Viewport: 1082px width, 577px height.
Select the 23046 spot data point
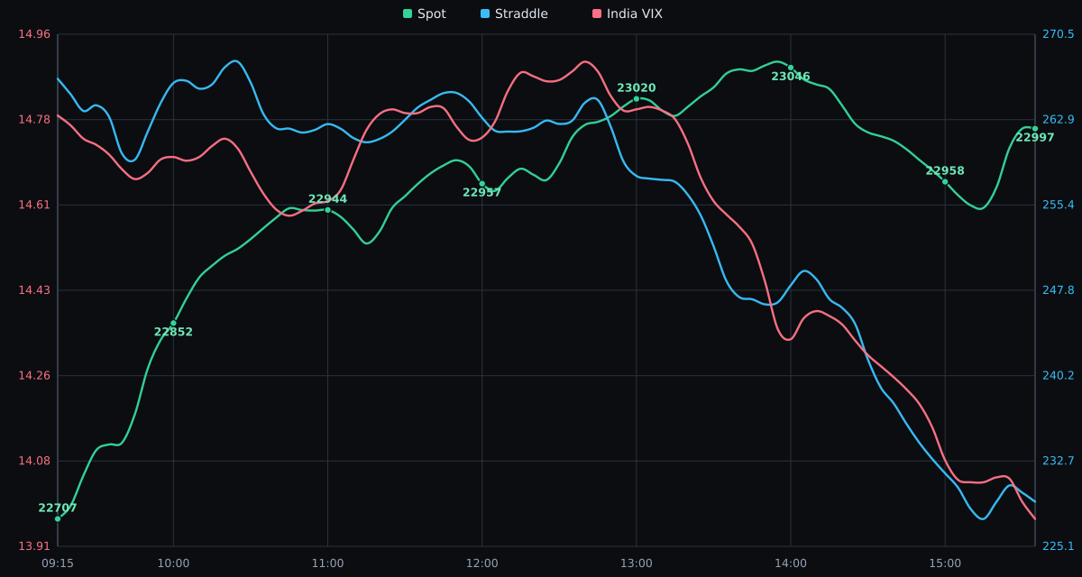pyautogui.click(x=791, y=68)
